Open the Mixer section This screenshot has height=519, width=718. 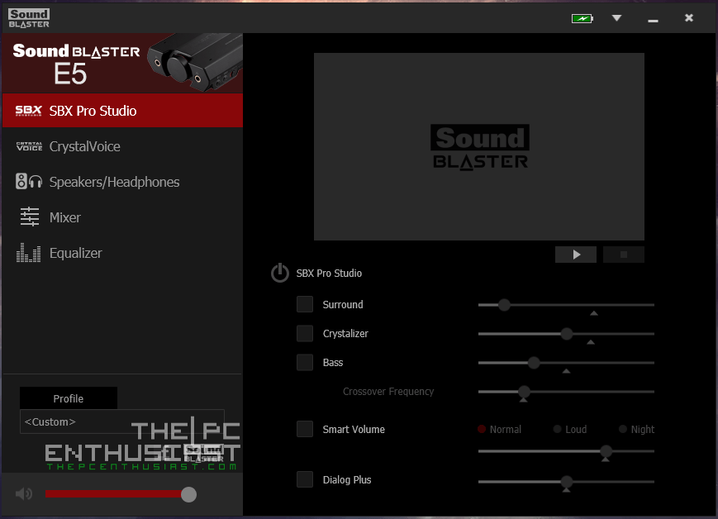(x=123, y=217)
